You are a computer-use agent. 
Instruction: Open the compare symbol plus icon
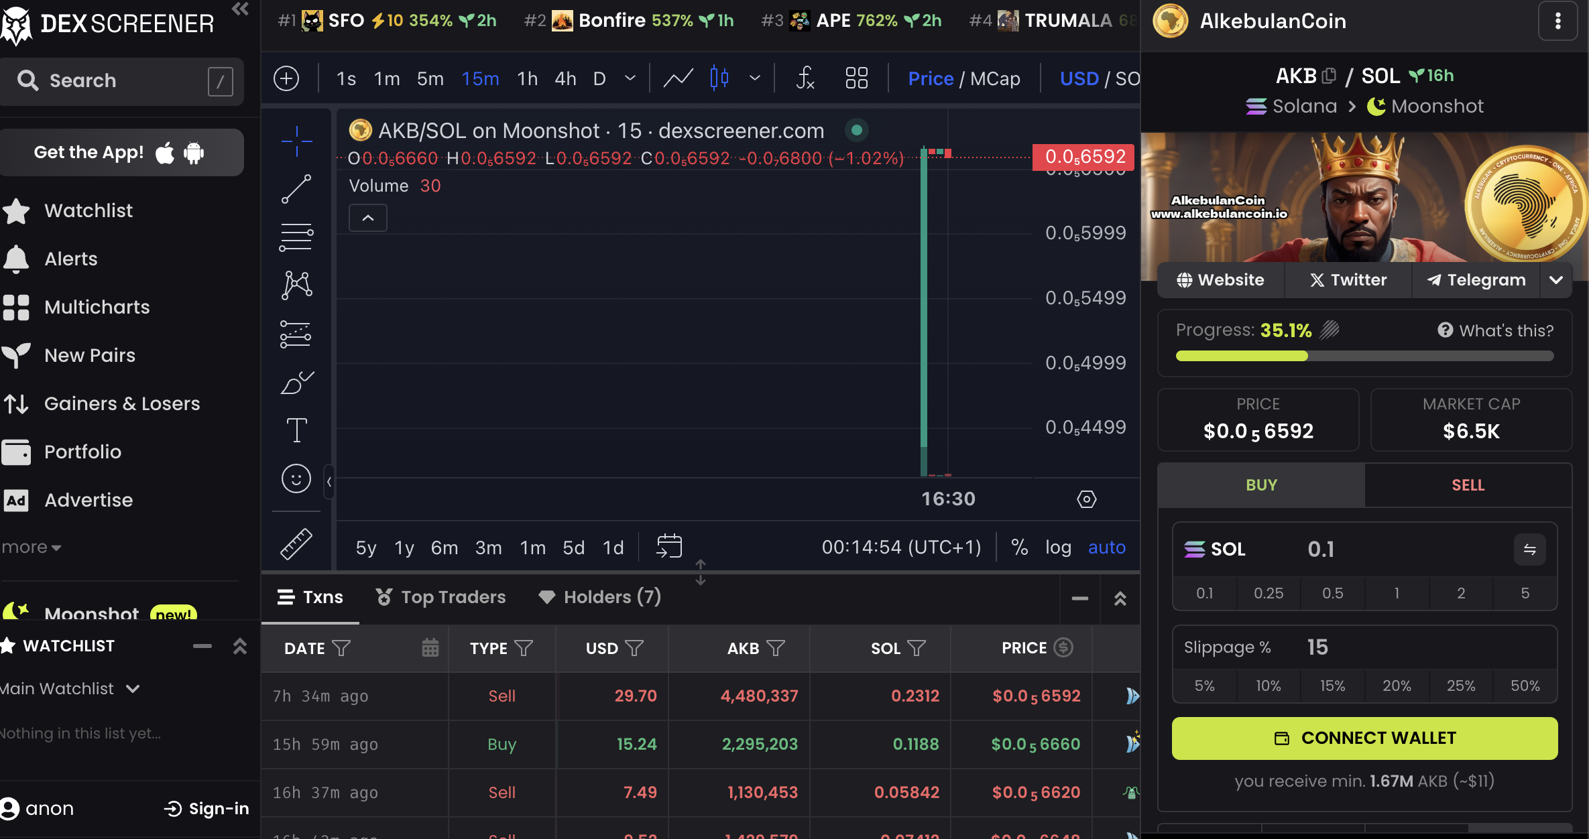pos(286,78)
